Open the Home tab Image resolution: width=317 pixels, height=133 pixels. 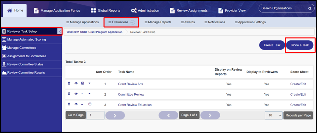coord(15,10)
